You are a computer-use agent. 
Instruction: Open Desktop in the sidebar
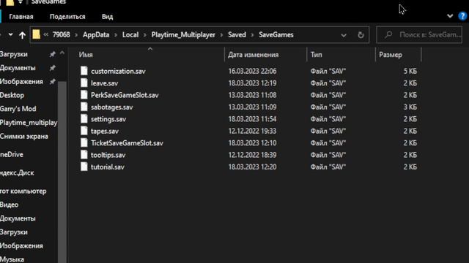pos(12,96)
